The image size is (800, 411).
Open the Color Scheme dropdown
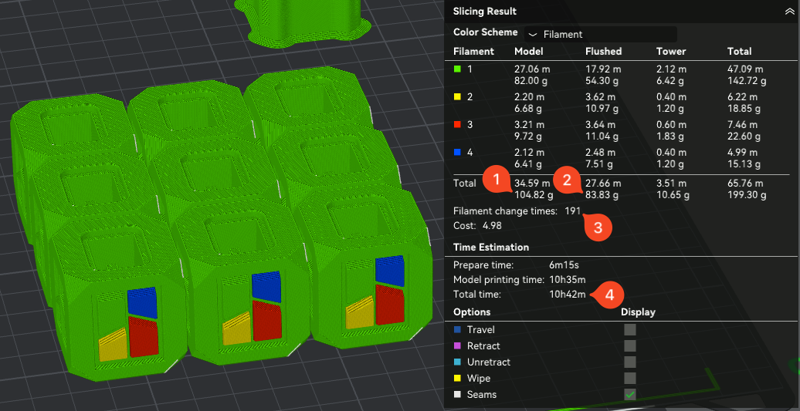pyautogui.click(x=600, y=34)
